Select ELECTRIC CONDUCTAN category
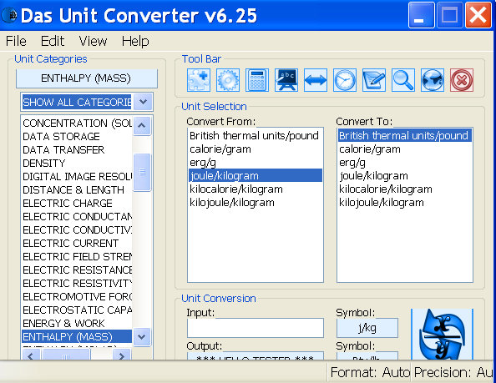This screenshot has height=383, width=496. click(77, 216)
